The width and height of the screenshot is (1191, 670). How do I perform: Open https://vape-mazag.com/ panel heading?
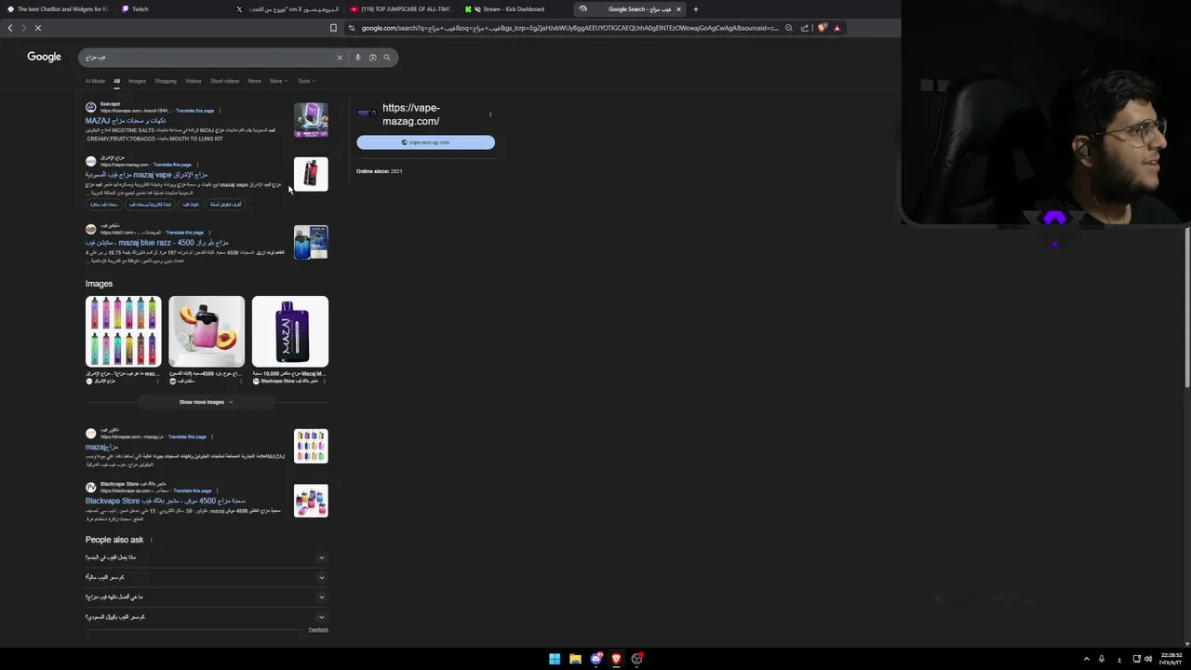[410, 114]
